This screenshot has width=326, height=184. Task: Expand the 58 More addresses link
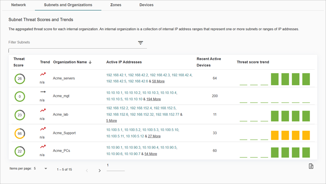pyautogui.click(x=158, y=81)
